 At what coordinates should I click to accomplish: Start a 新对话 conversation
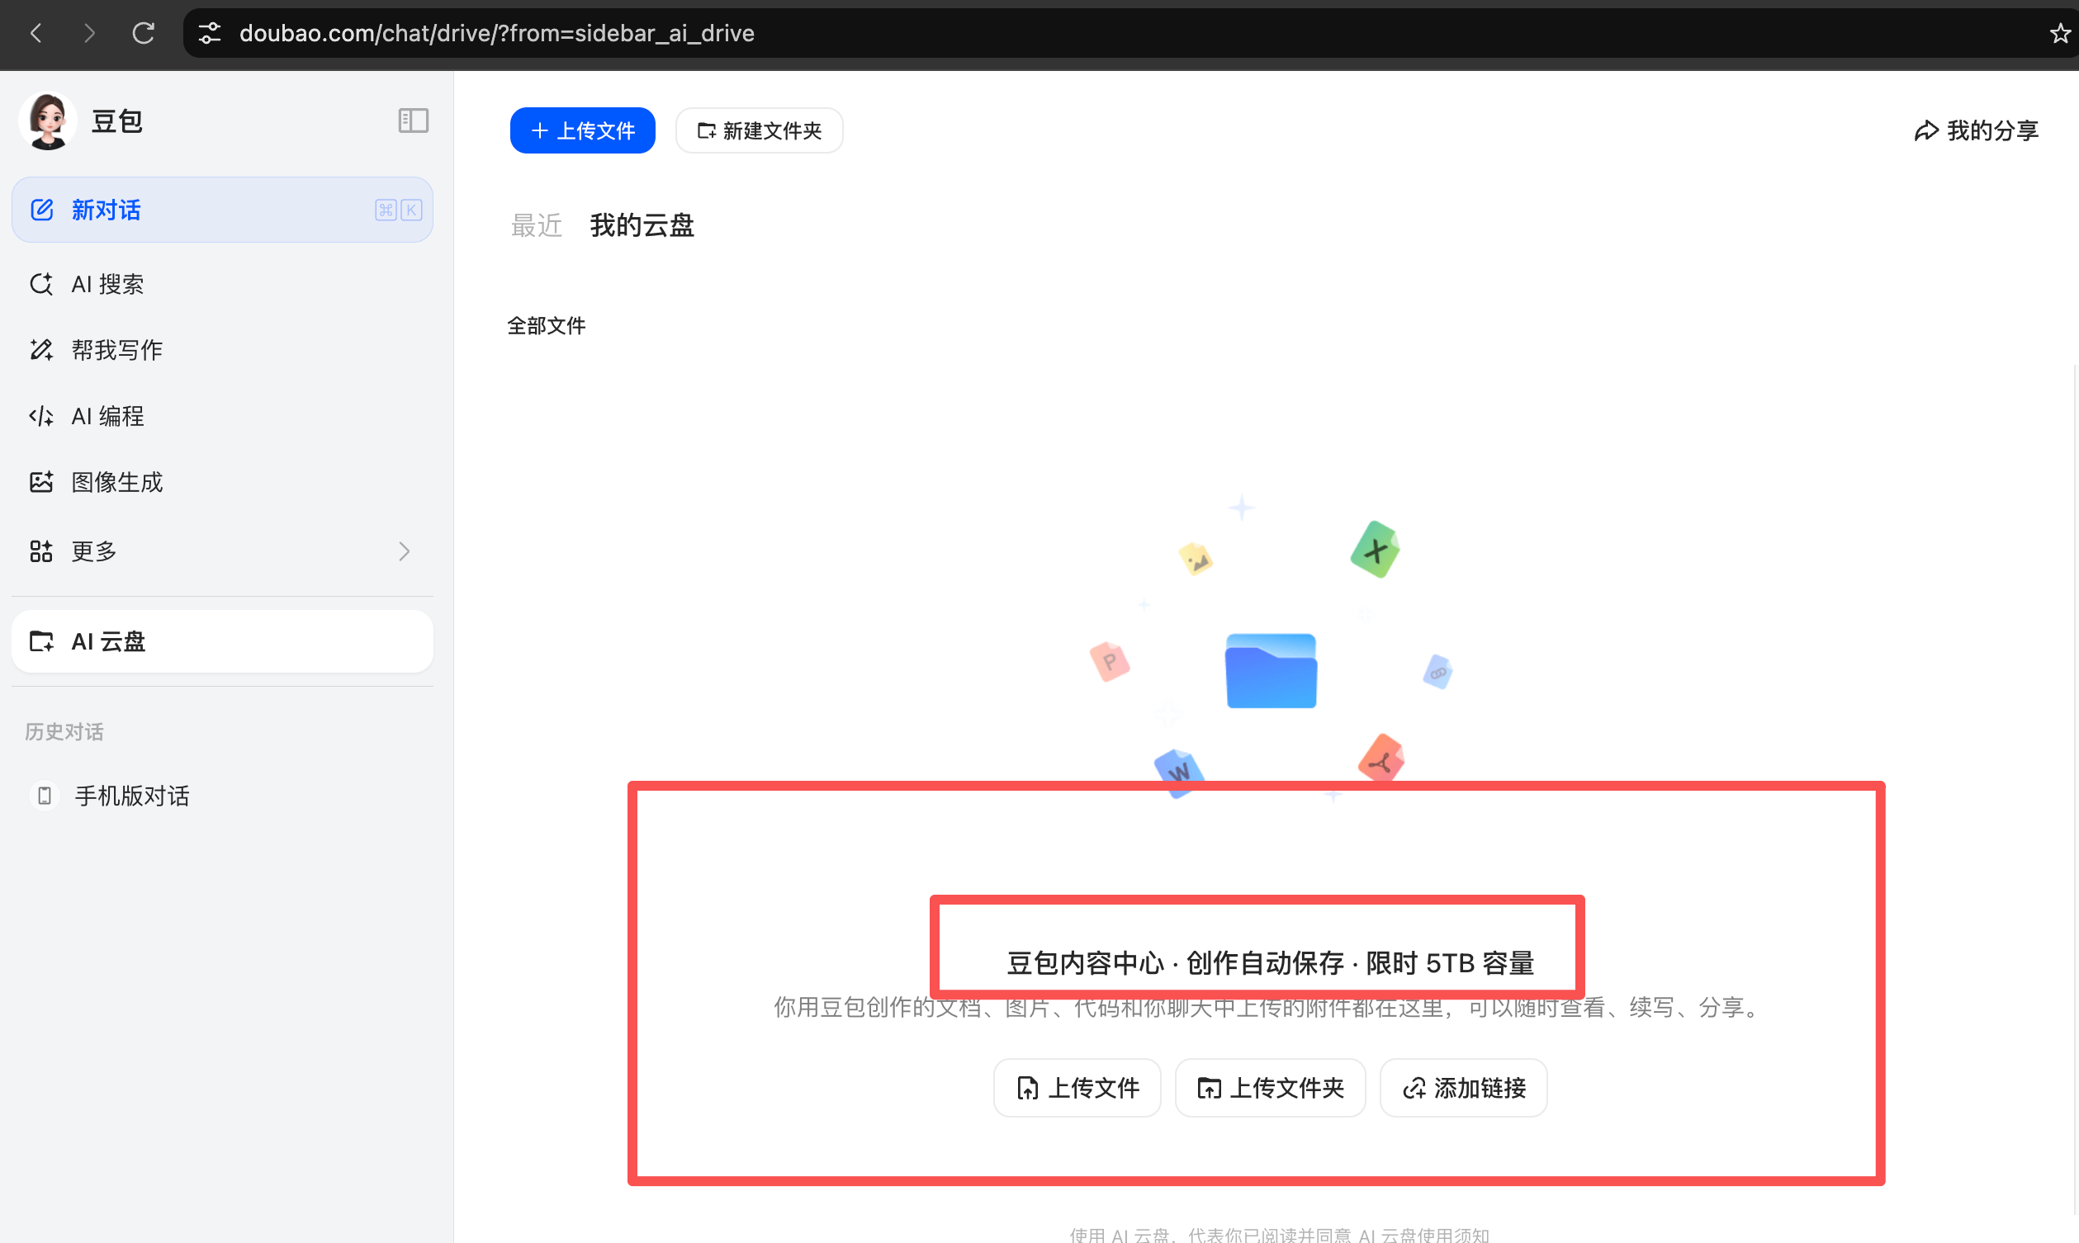pos(222,210)
